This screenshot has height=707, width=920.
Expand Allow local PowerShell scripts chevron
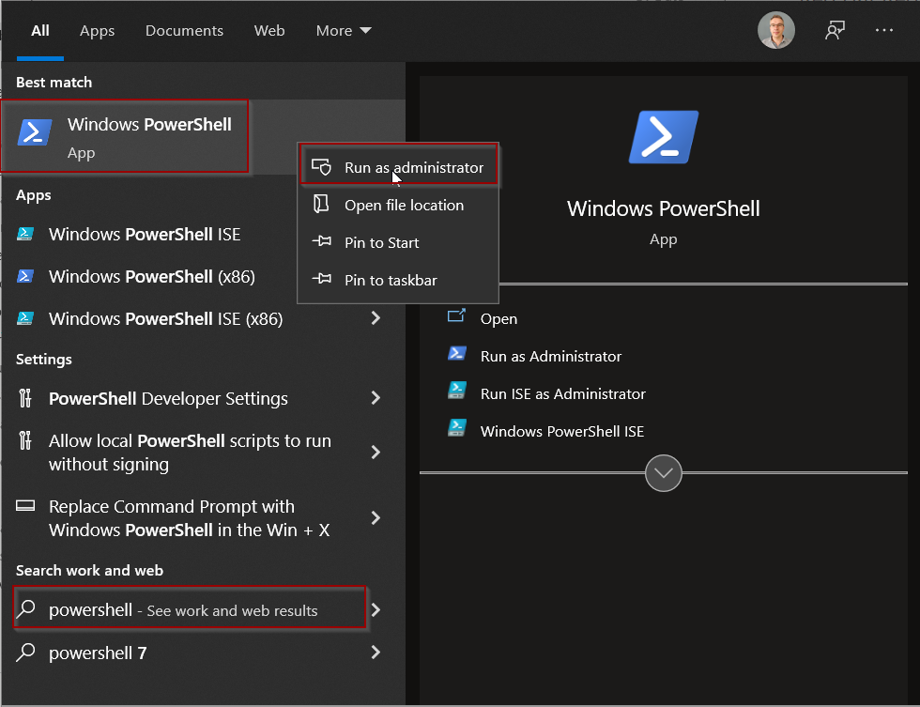[x=376, y=452]
